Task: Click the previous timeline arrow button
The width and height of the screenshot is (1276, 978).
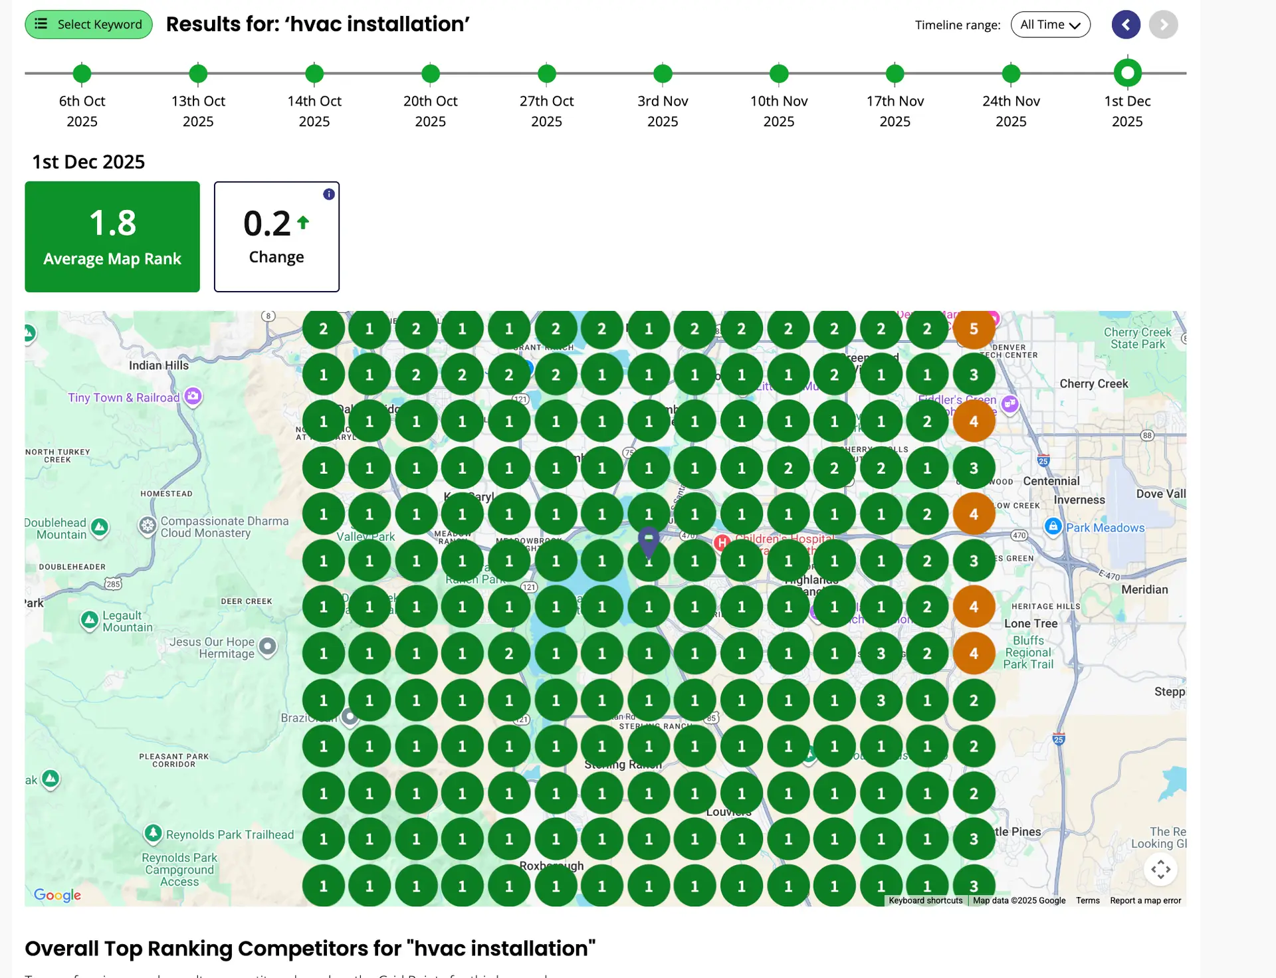Action: click(1126, 25)
